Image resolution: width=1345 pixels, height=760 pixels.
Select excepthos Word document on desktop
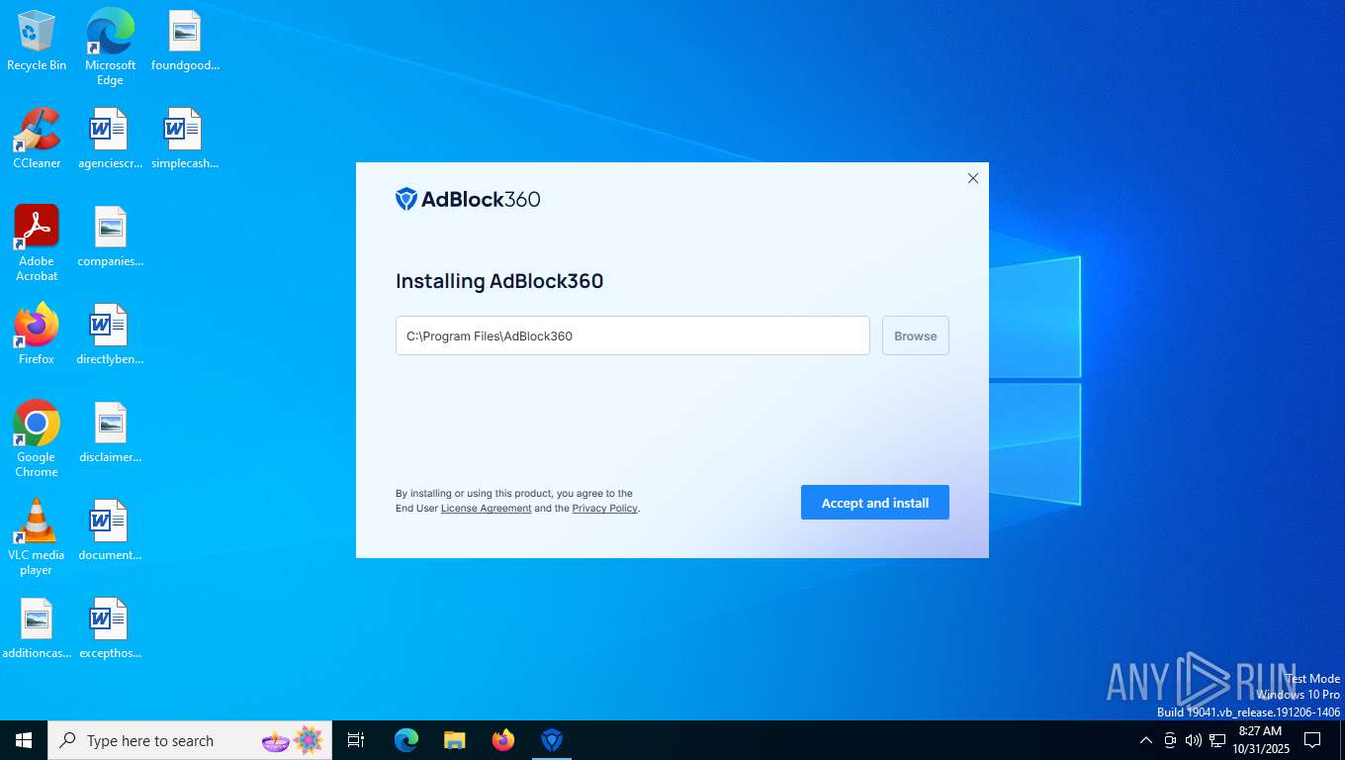[110, 628]
